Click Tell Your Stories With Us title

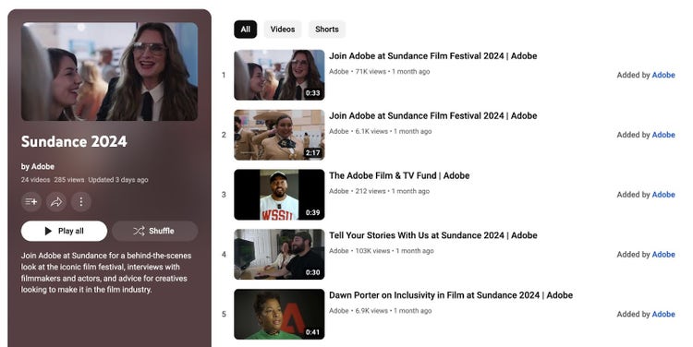(x=433, y=235)
